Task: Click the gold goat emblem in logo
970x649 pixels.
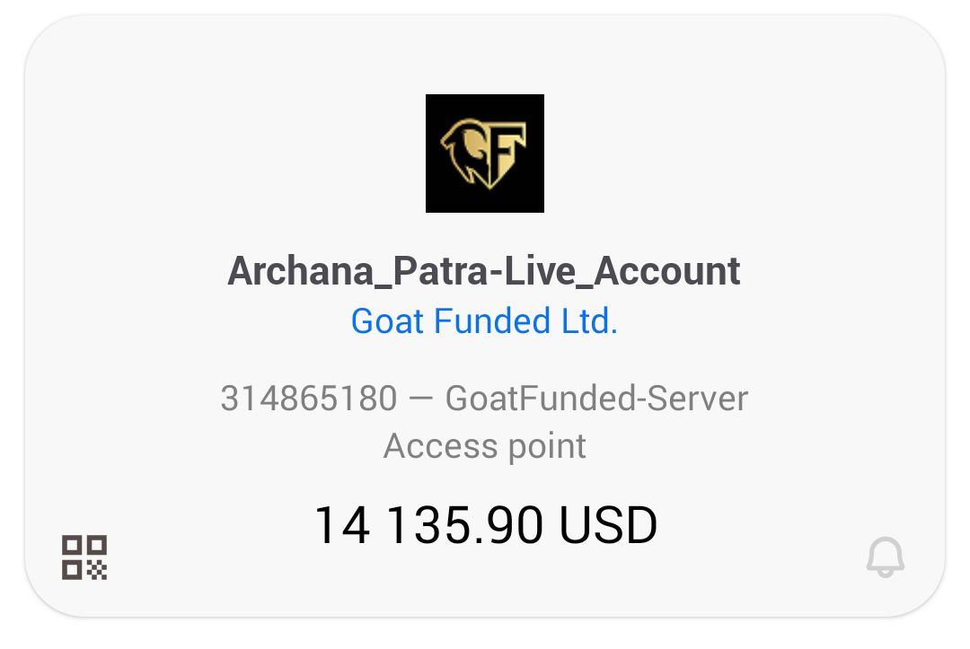Action: (483, 153)
